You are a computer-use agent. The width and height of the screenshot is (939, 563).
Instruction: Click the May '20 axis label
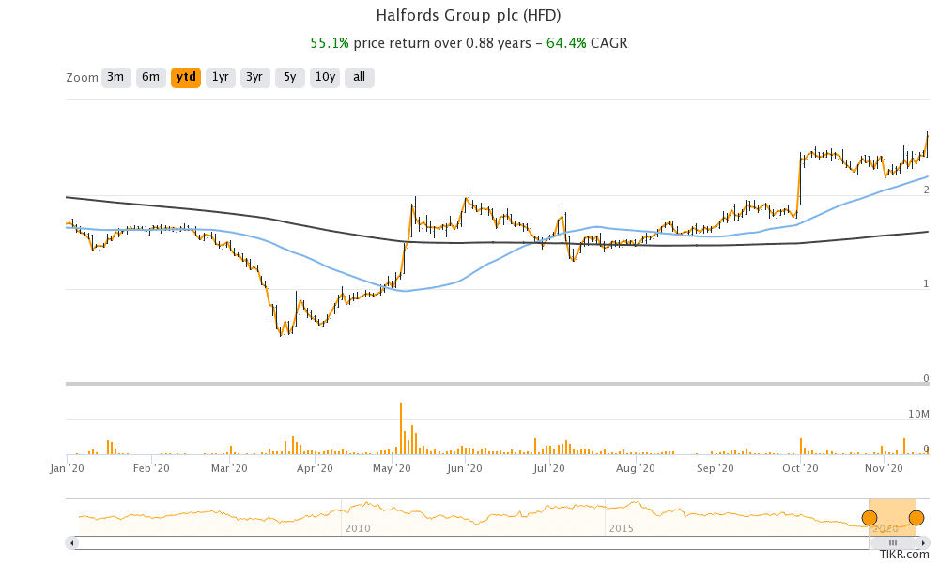(392, 468)
